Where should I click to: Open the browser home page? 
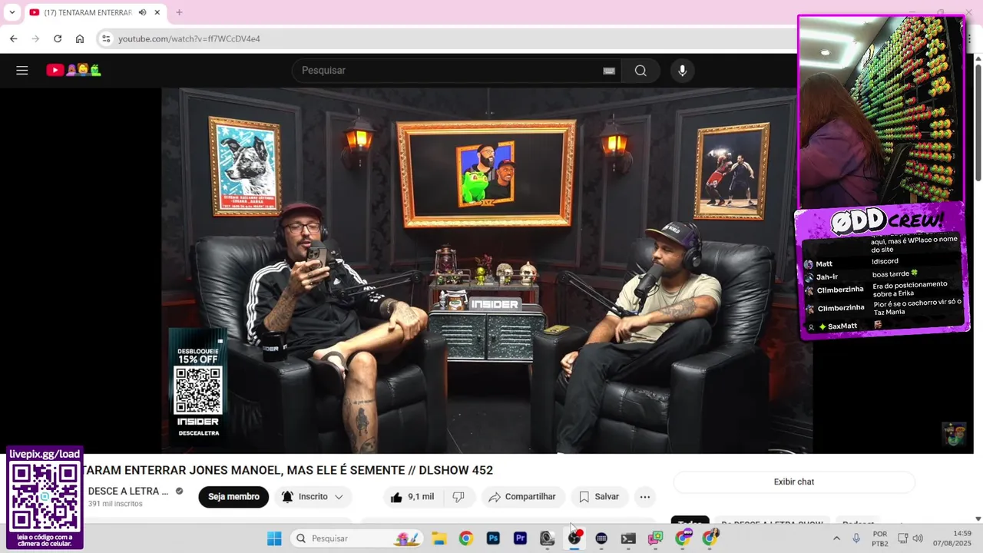80,38
